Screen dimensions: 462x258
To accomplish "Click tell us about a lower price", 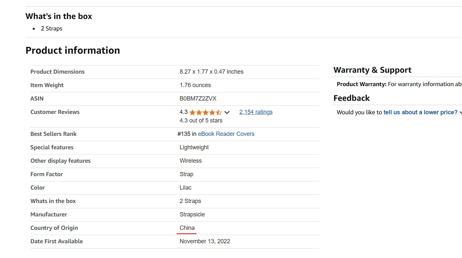I will [420, 112].
